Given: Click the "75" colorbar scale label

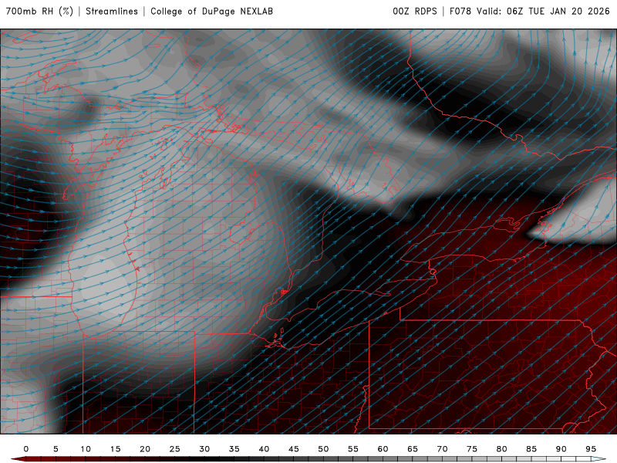Looking at the screenshot, I should 472,449.
